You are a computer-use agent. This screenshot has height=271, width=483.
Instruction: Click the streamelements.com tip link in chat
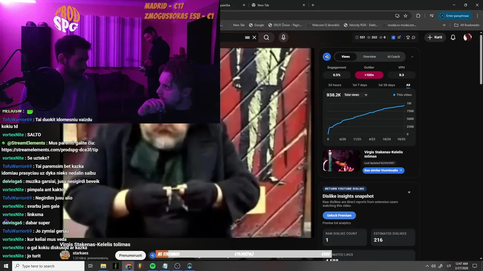pyautogui.click(x=50, y=150)
